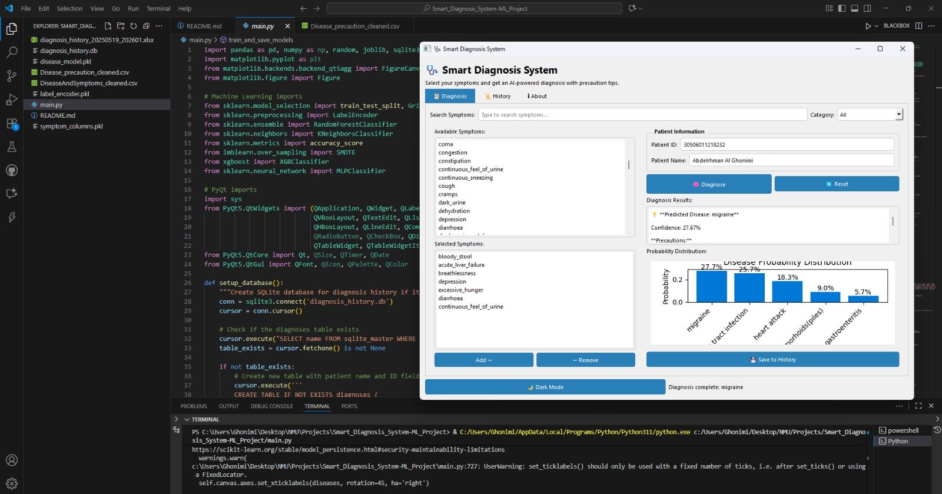Open the Terminal menu in menu bar
942x494 pixels.
pyautogui.click(x=158, y=8)
